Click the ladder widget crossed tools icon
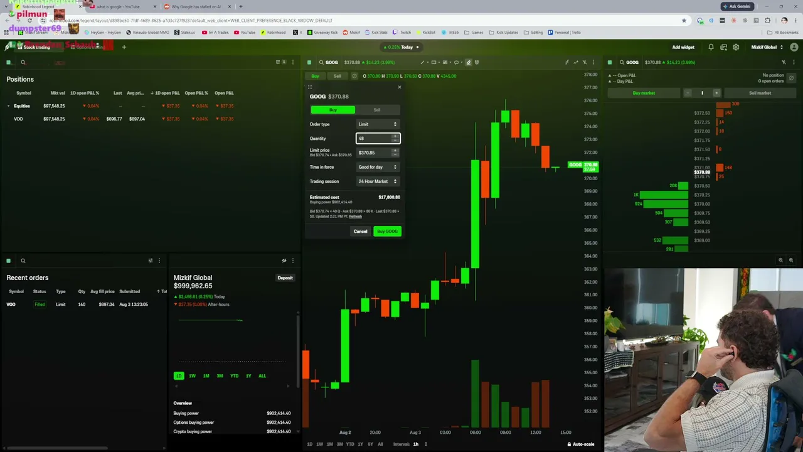 click(x=784, y=62)
